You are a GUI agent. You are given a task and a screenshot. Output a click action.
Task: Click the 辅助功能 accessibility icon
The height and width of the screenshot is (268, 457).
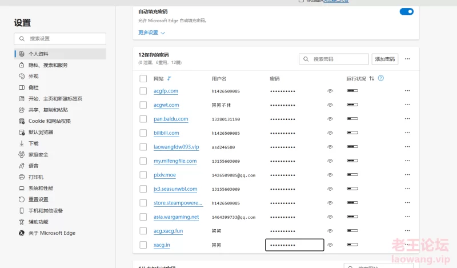pyautogui.click(x=22, y=222)
